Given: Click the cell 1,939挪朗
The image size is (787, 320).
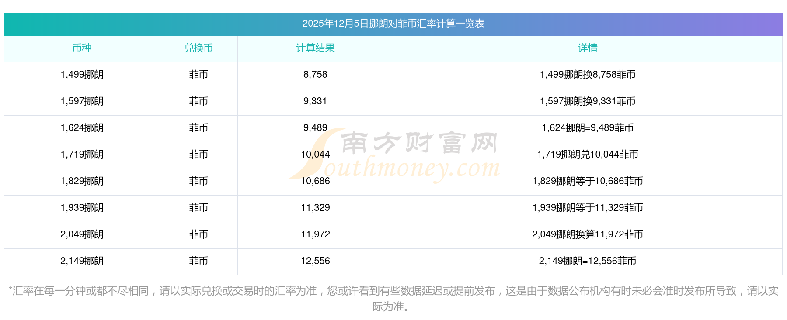Looking at the screenshot, I should (82, 208).
